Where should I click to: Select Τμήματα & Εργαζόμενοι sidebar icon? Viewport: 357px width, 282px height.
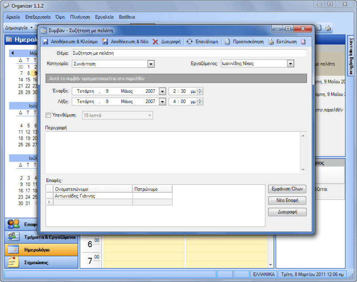(x=13, y=236)
